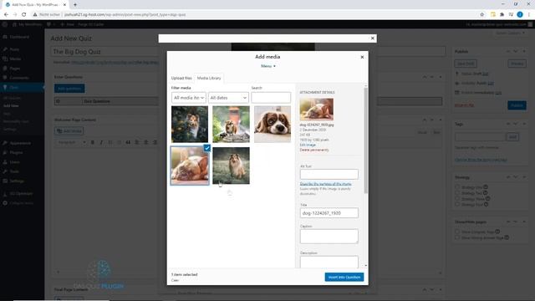Click the attachment details scrollbar

(x=366, y=140)
